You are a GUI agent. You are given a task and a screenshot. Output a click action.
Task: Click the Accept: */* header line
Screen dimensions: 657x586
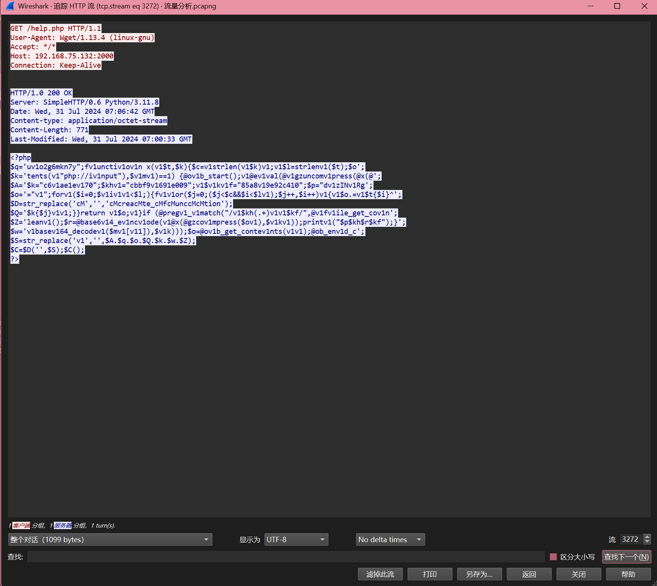33,47
